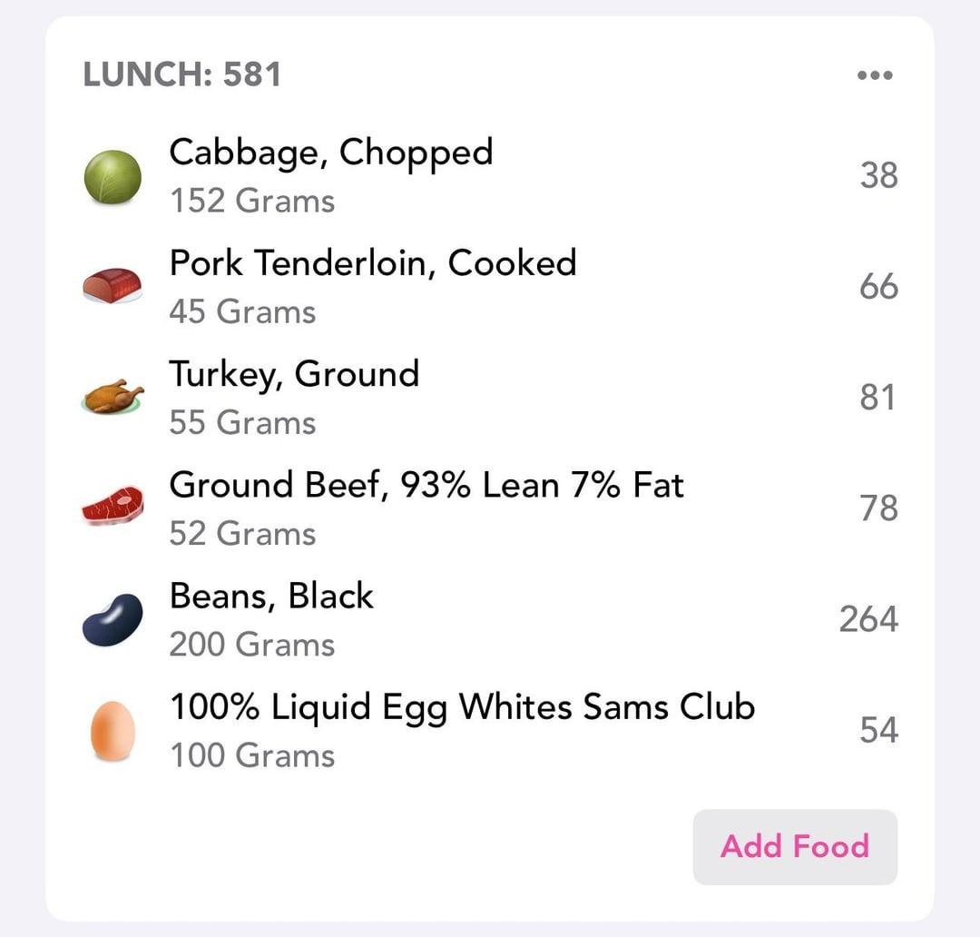Tap the egg icon
The image size is (980, 937).
tap(113, 730)
